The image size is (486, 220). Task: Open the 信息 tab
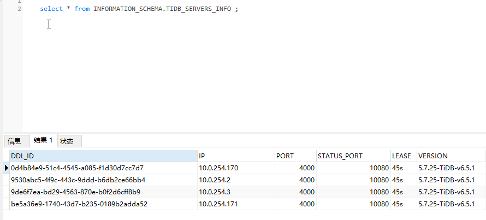coord(14,141)
